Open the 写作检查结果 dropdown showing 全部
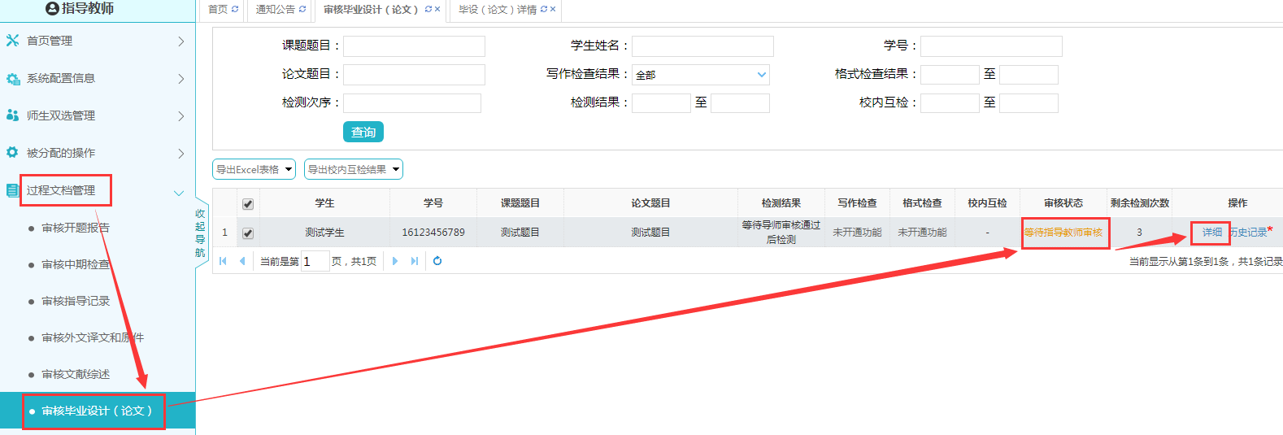Screen dimensions: 1283x435 coord(701,75)
